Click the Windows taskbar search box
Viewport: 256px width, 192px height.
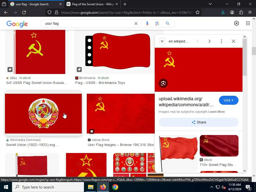click(48, 187)
